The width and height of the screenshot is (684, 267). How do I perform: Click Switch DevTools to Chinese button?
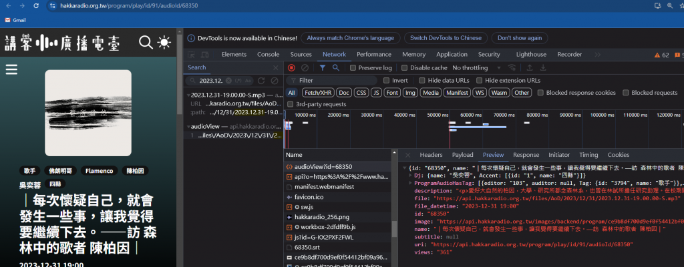pyautogui.click(x=445, y=38)
